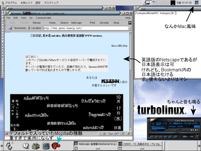Click Reload in Netscape toolbar
The image size is (201, 151).
[36, 23]
